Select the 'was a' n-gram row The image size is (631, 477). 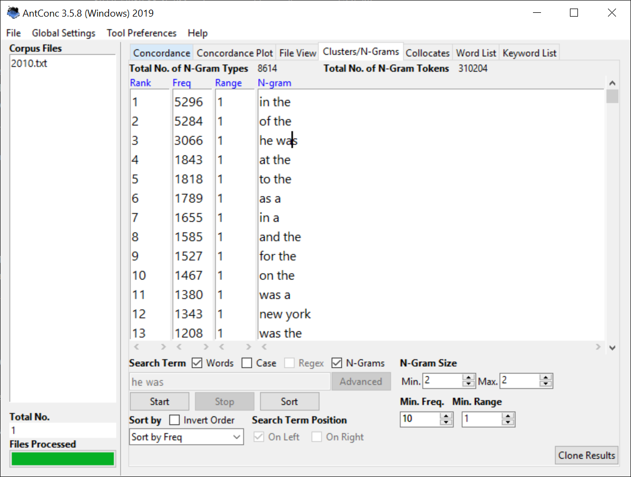(275, 295)
